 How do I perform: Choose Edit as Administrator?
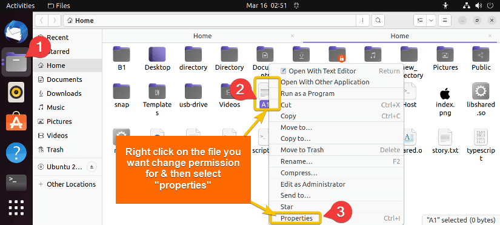[336, 184]
